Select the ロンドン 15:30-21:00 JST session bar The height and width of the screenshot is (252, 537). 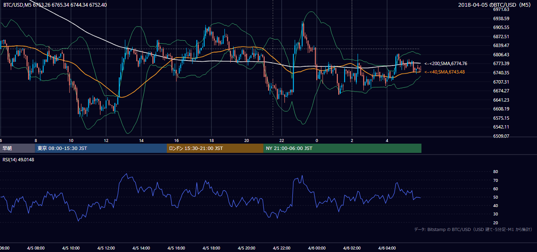click(215, 148)
